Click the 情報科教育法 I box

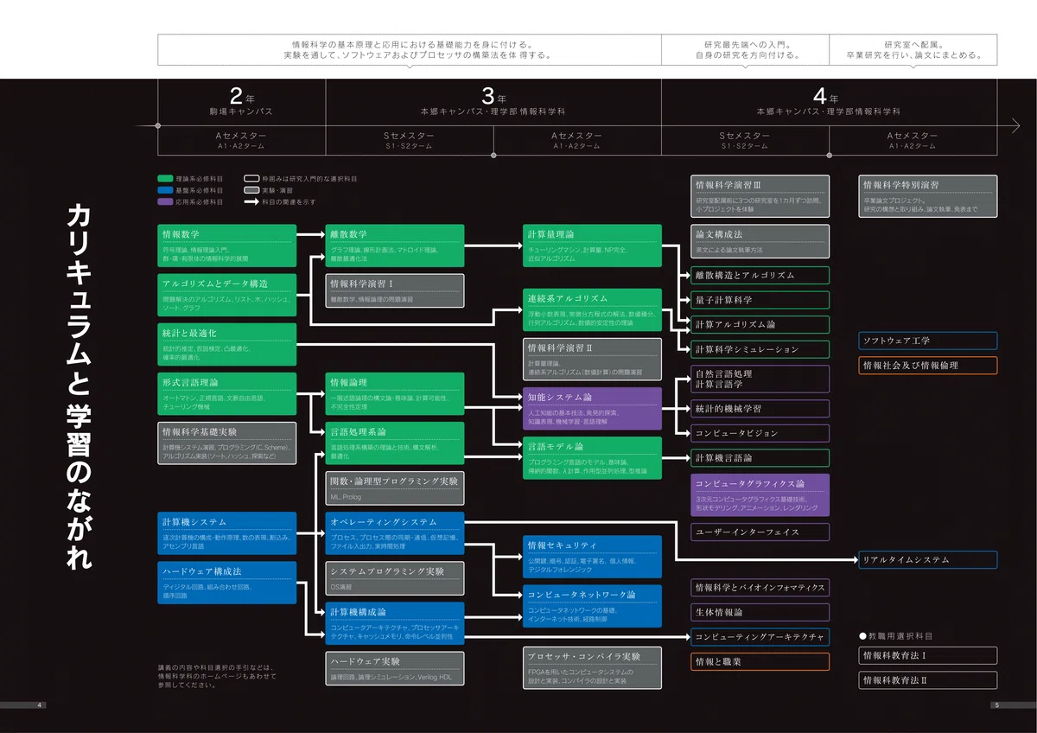tap(928, 655)
